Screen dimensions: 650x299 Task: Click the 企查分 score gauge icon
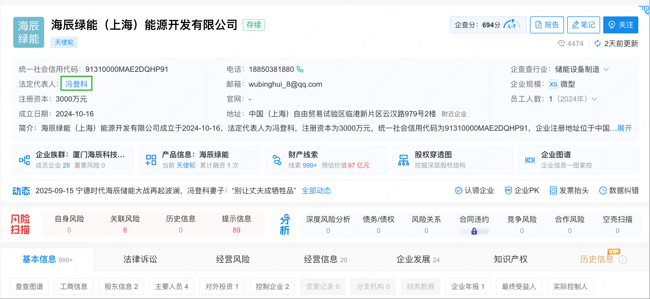pyautogui.click(x=512, y=24)
